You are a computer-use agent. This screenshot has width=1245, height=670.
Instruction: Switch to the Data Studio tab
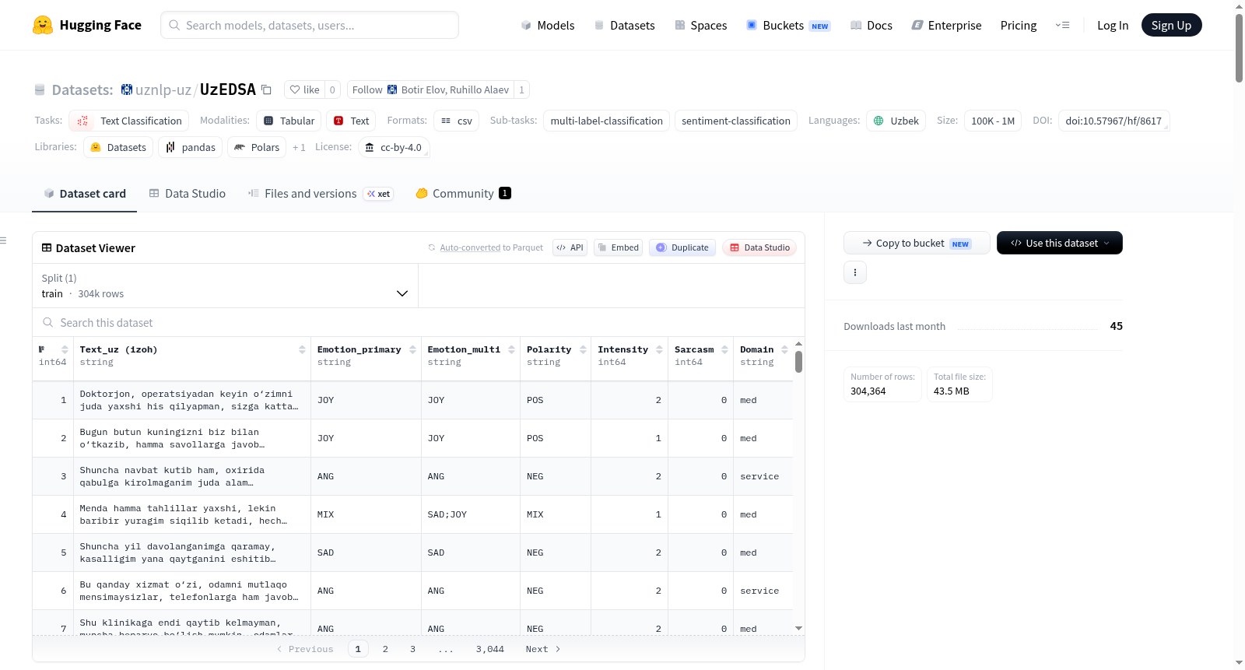tap(188, 193)
